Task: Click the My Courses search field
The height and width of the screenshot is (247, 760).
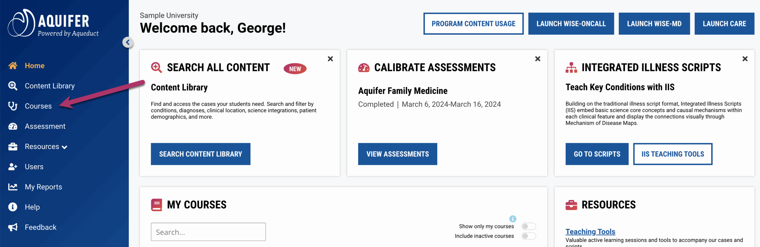Action: [208, 232]
